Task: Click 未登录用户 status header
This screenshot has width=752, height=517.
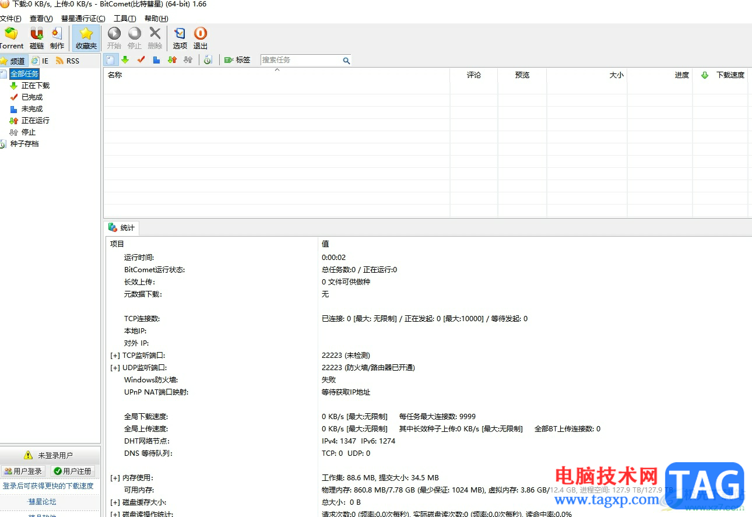Action: click(x=49, y=455)
